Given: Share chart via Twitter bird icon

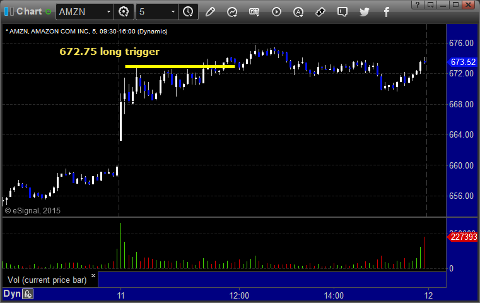Looking at the screenshot, I should [x=365, y=12].
